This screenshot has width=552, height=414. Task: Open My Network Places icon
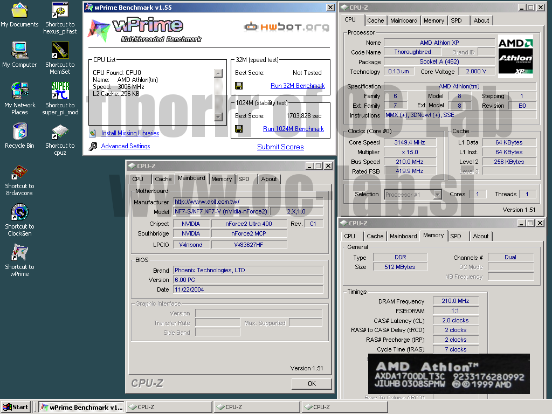(x=19, y=91)
